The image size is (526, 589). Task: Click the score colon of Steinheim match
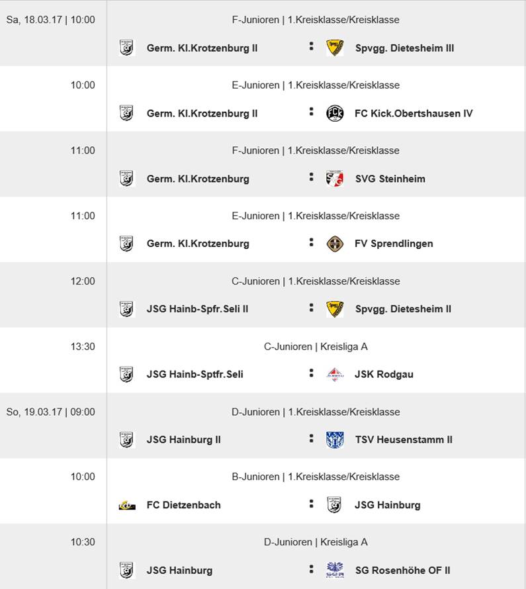click(311, 177)
